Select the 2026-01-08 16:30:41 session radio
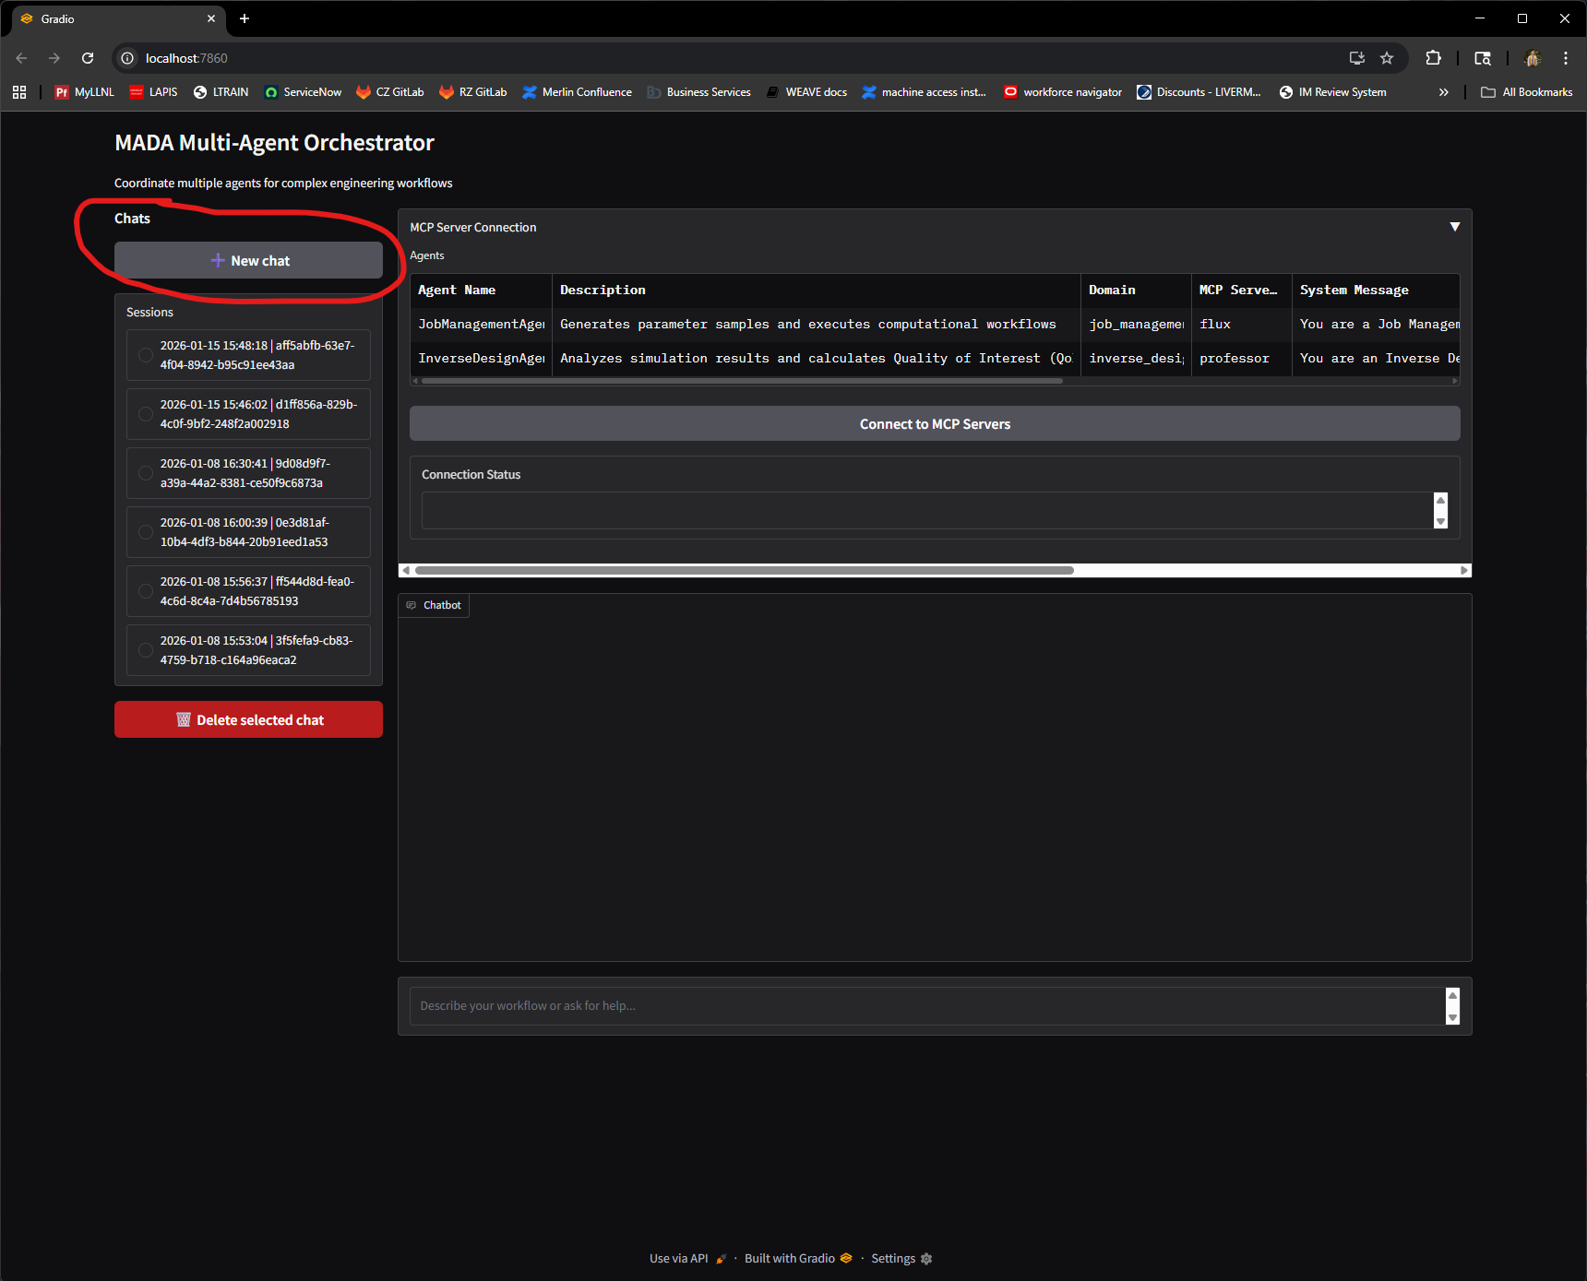 point(146,473)
